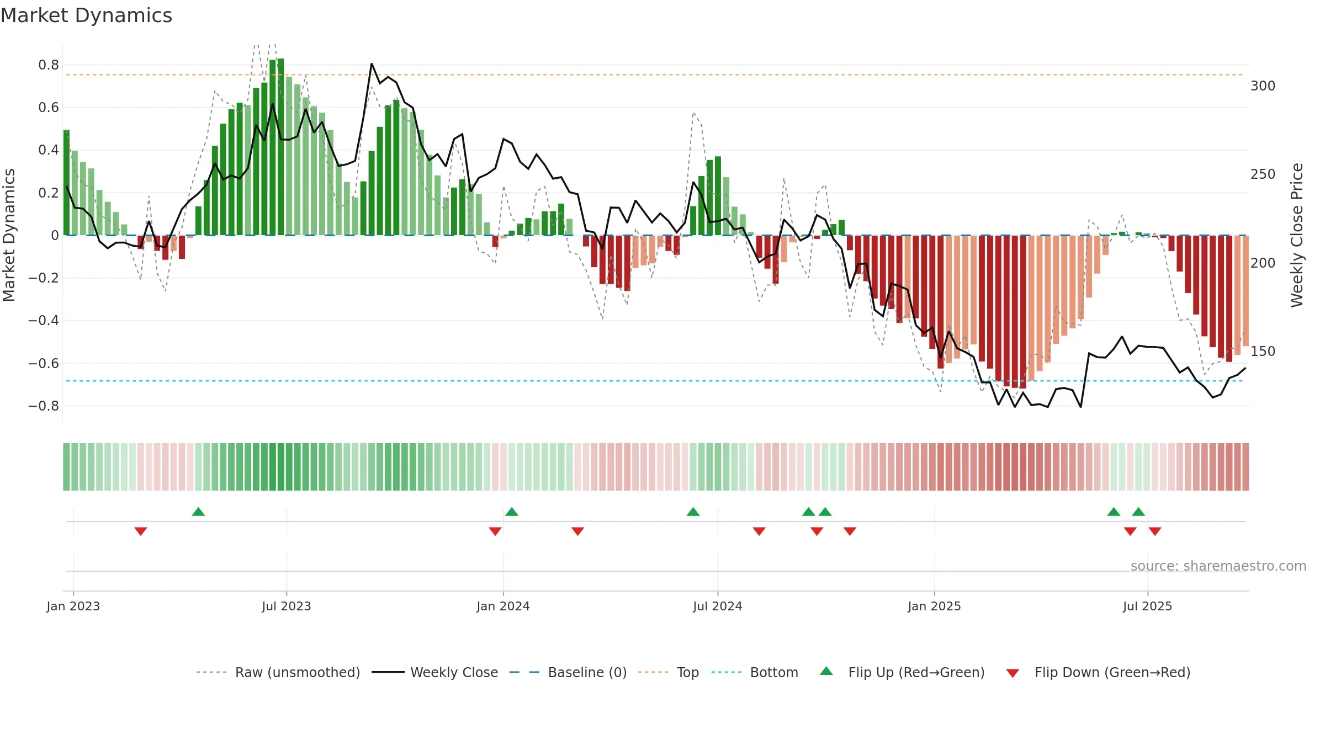Click the Jan 2025 date label
1325x745 pixels.
pyautogui.click(x=935, y=606)
